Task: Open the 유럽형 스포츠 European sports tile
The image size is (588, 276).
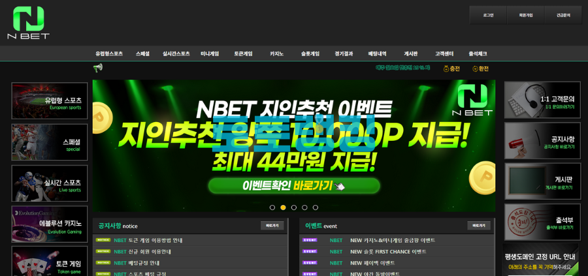Action: point(50,100)
